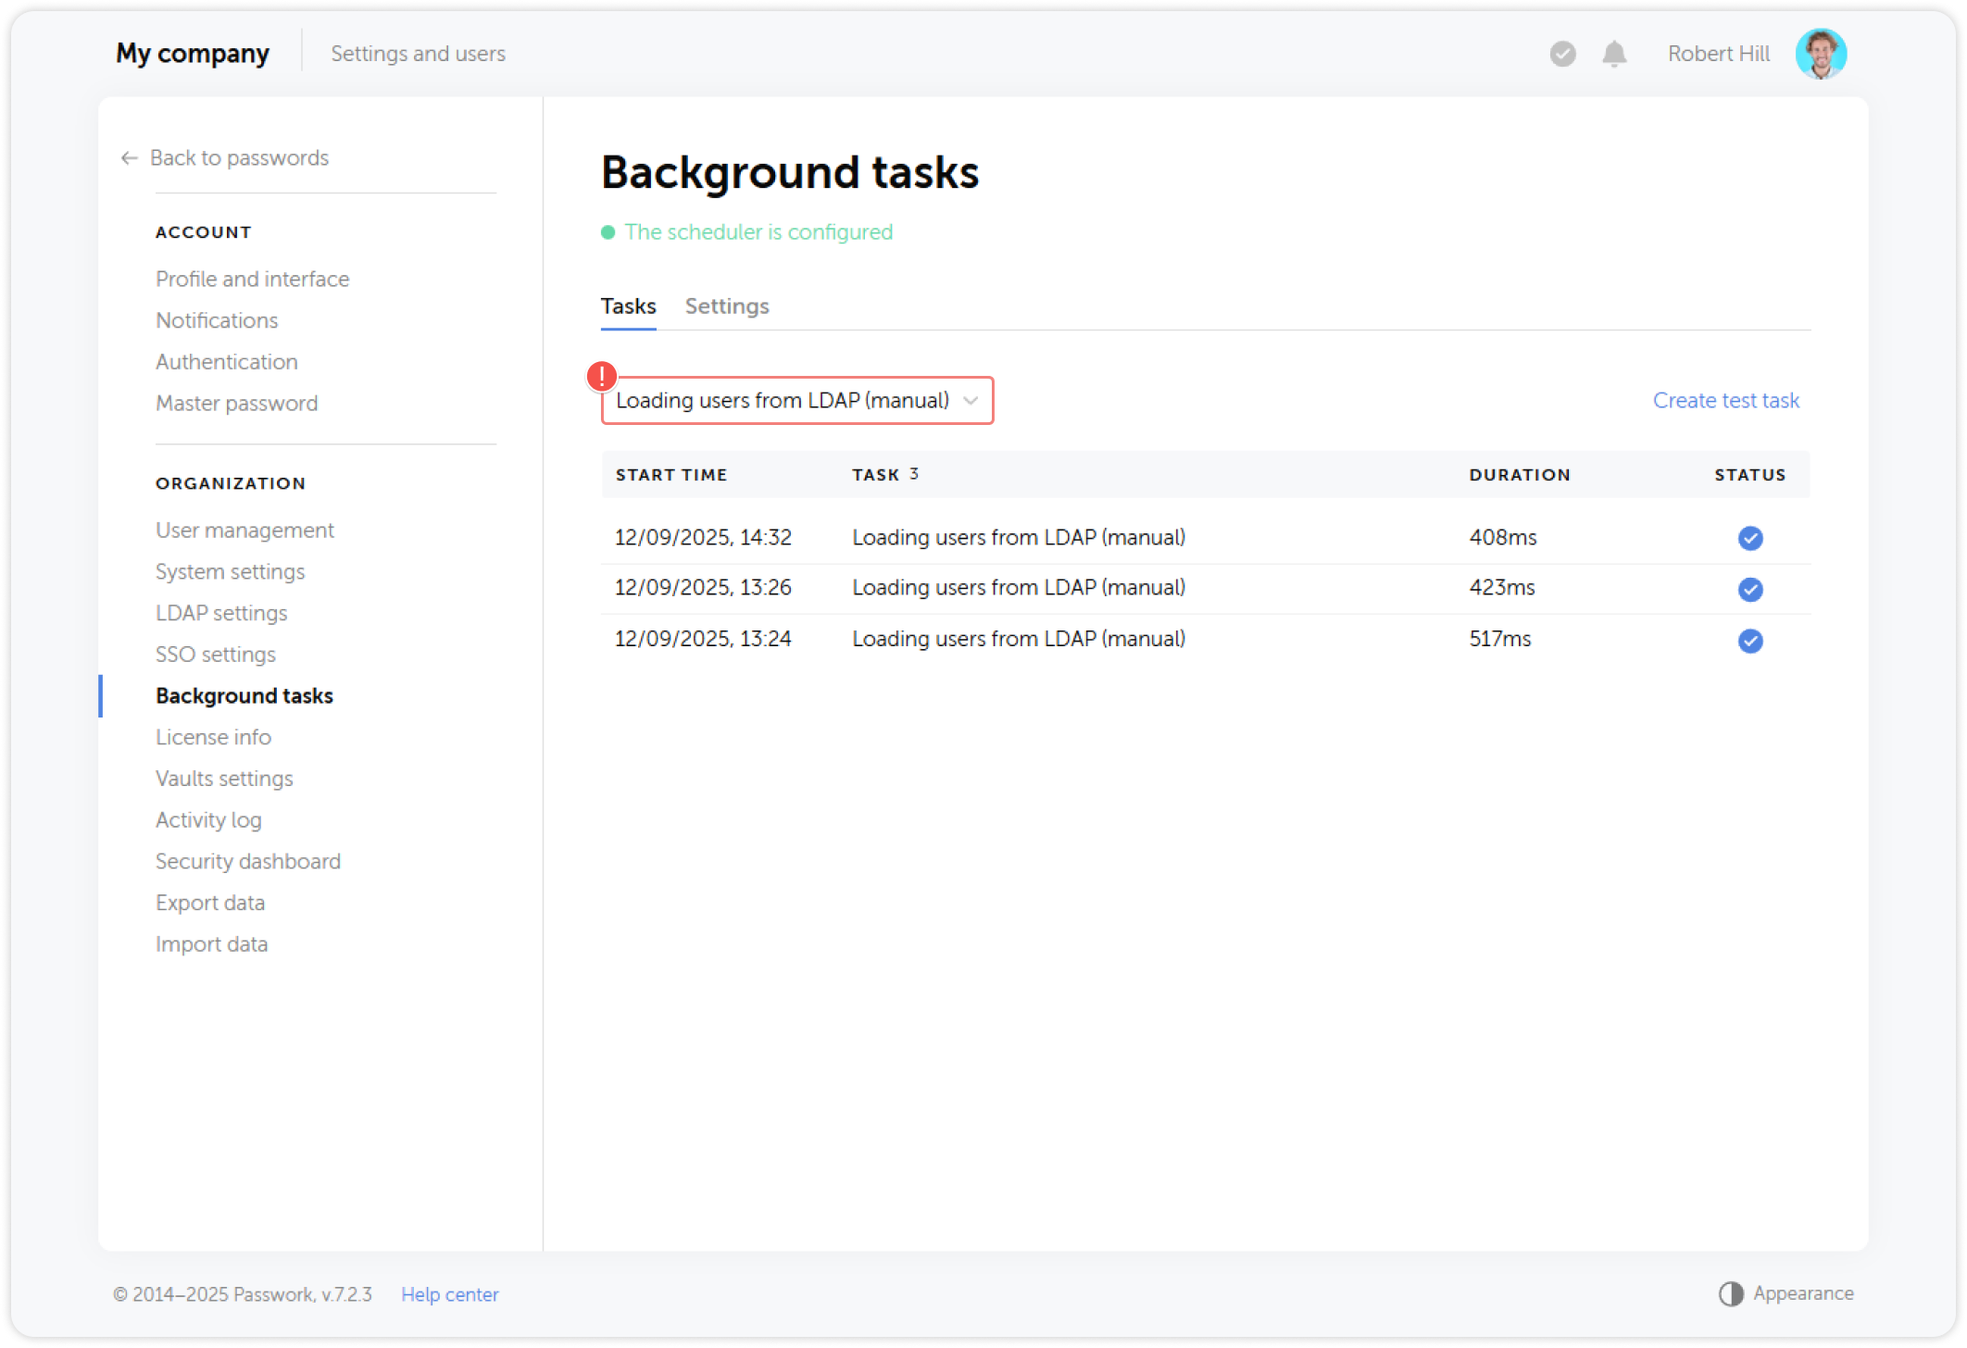Click the blue highlight bar beside Background tasks
This screenshot has width=1967, height=1348.
[x=101, y=696]
